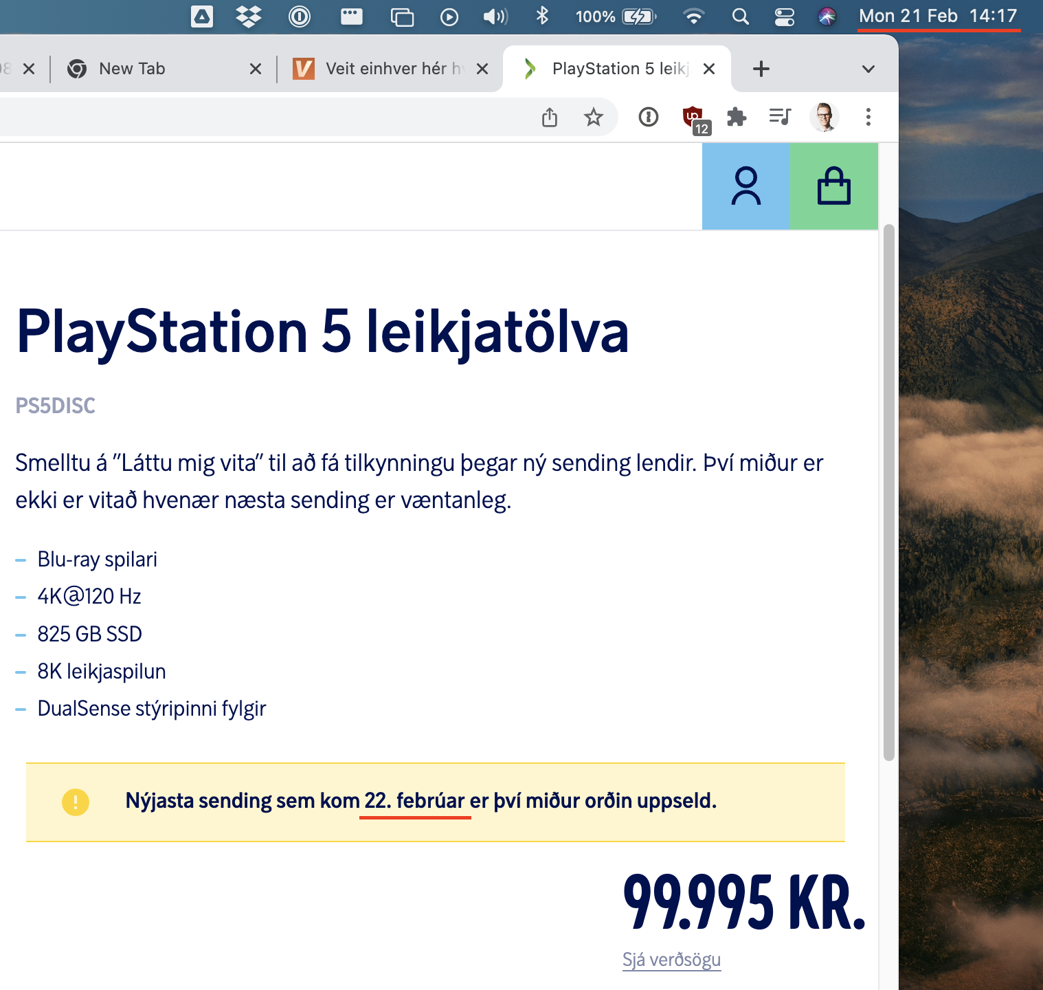Click the warning icon in the yellow notice

click(75, 802)
